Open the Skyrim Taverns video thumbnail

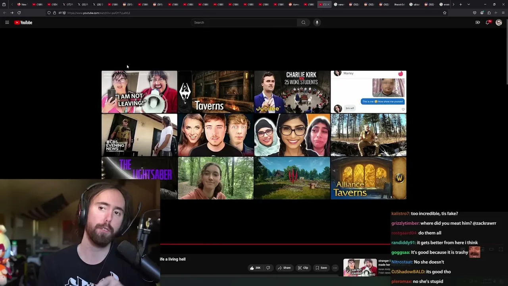click(216, 92)
